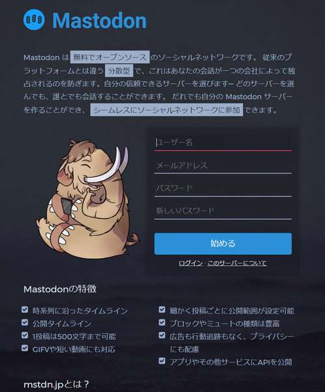Click the 新しいパスワード confirm field

pos(223,211)
